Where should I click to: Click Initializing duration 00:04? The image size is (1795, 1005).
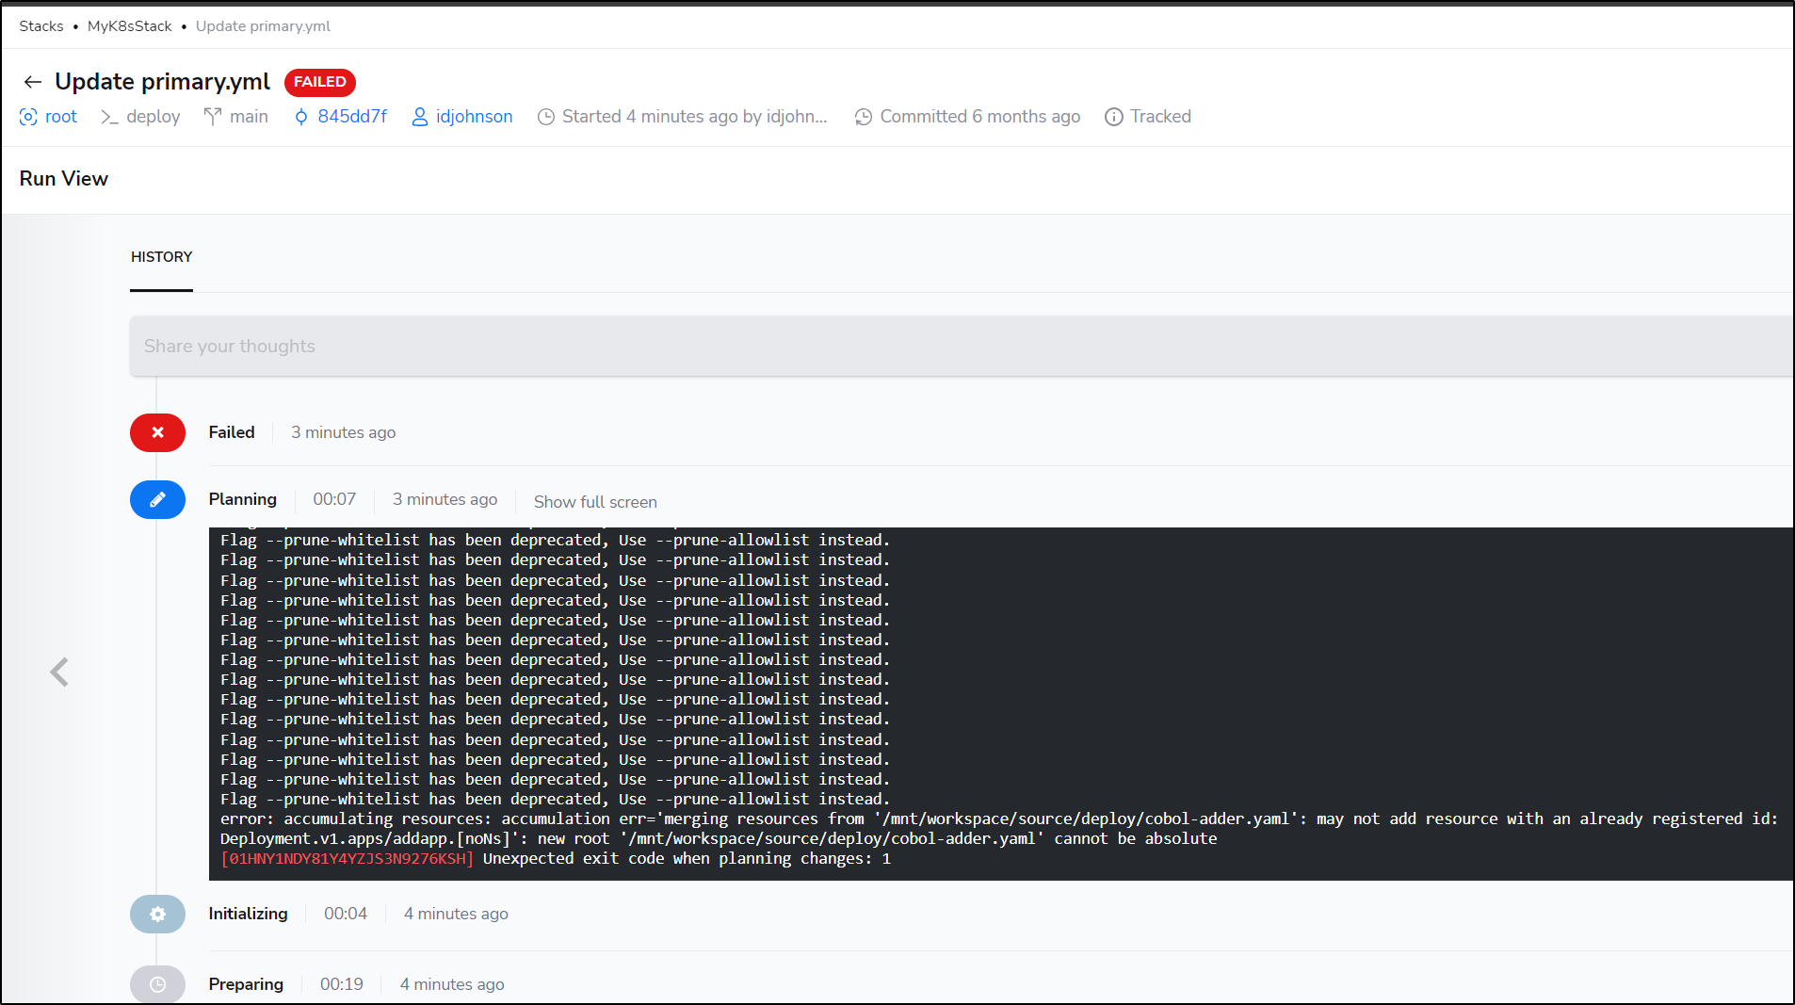(346, 914)
